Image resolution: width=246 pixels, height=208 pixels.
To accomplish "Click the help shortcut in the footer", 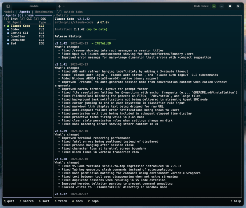I will (235, 201).
